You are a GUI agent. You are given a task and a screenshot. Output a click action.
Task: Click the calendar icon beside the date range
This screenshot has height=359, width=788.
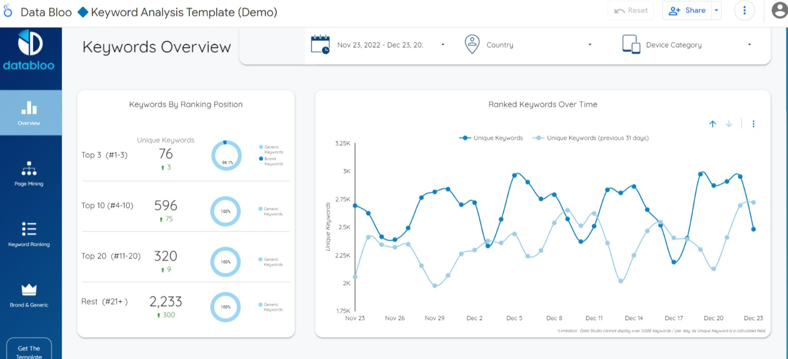tap(320, 45)
